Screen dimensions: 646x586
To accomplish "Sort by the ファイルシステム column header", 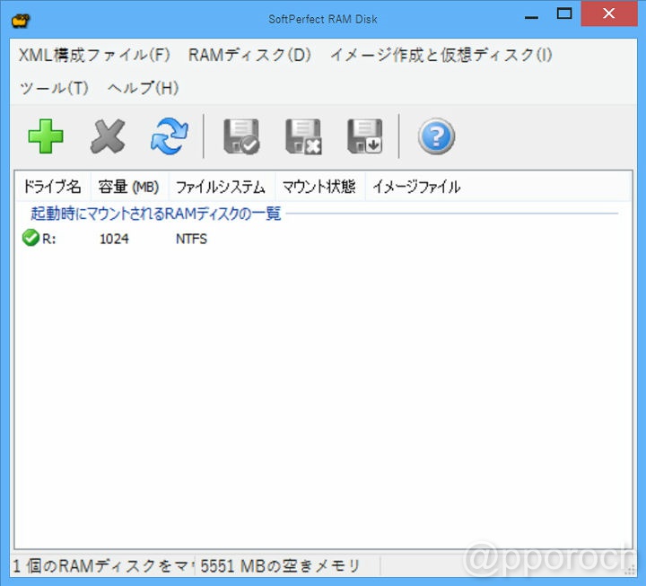I will point(222,187).
